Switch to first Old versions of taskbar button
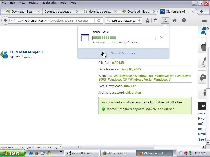Screen dimensions: 210x157 coord(118,153)
